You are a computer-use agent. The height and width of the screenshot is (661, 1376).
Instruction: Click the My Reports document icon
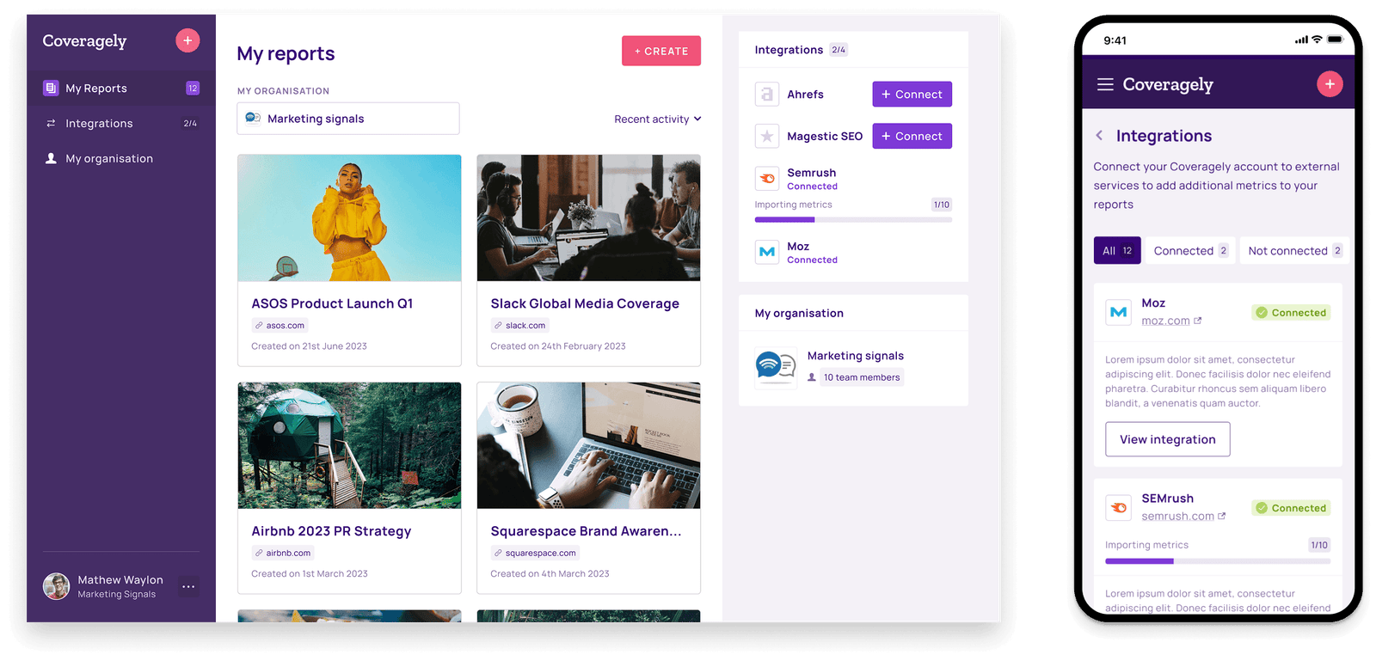tap(51, 88)
